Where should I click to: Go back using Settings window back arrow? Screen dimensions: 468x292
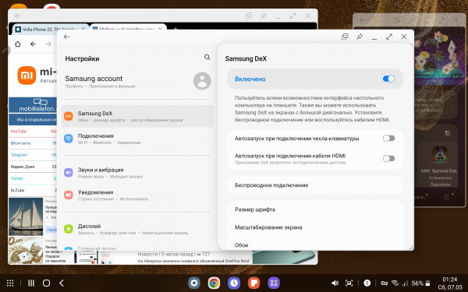pyautogui.click(x=67, y=37)
